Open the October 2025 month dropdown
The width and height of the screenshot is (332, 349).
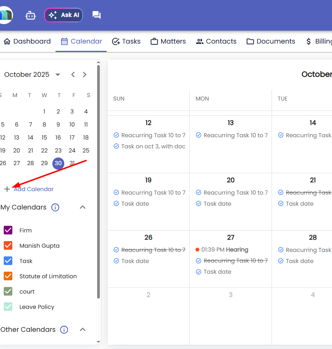(x=58, y=75)
